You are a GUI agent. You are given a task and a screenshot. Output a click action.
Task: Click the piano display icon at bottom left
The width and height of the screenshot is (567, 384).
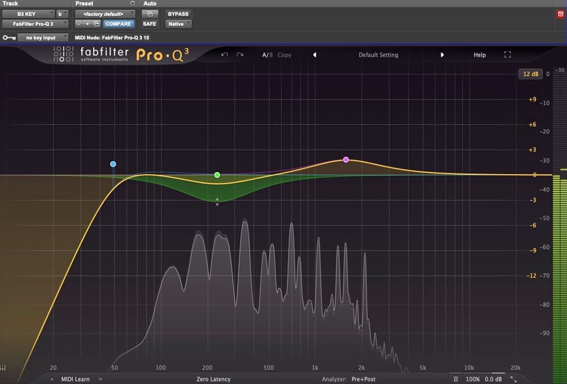click(3, 368)
